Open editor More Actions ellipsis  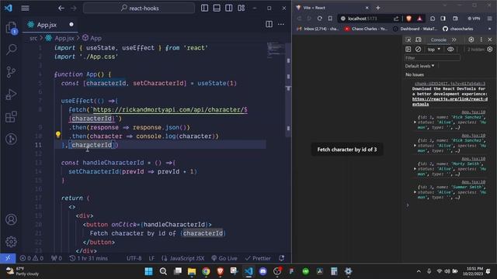pyautogui.click(x=281, y=24)
